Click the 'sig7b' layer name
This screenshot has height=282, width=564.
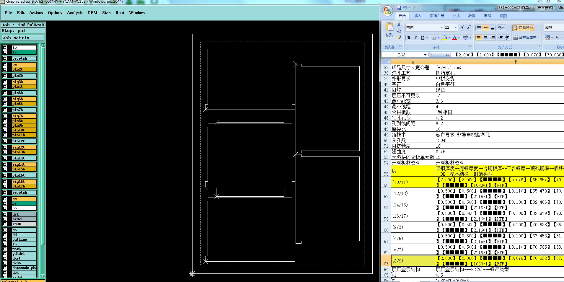24,116
